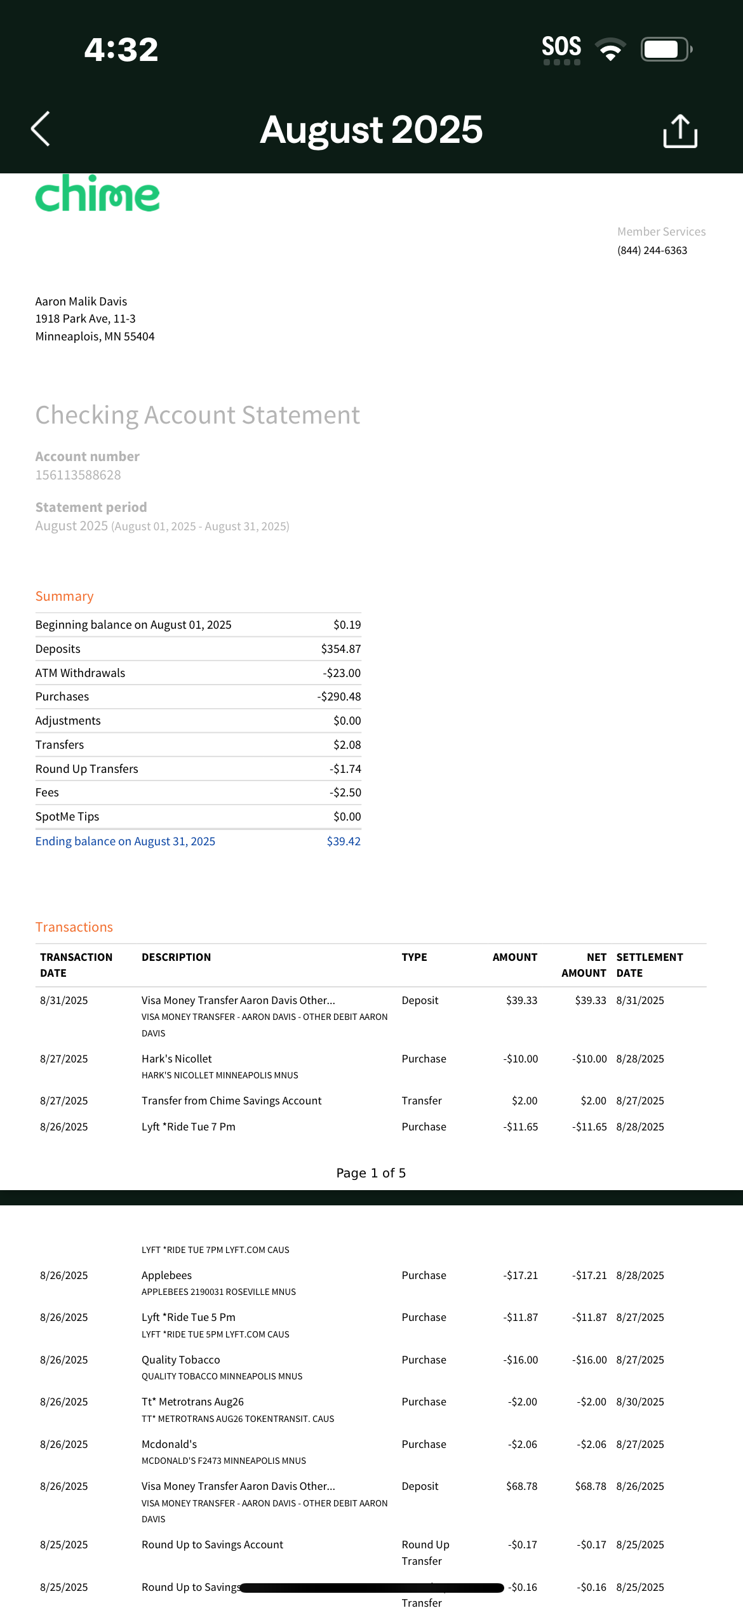The width and height of the screenshot is (743, 1608).
Task: Tap Transfer from Chime Savings Account
Action: pyautogui.click(x=231, y=1101)
